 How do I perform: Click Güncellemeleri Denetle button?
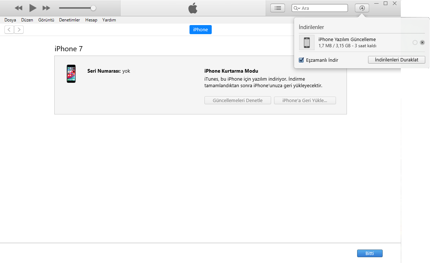238,100
